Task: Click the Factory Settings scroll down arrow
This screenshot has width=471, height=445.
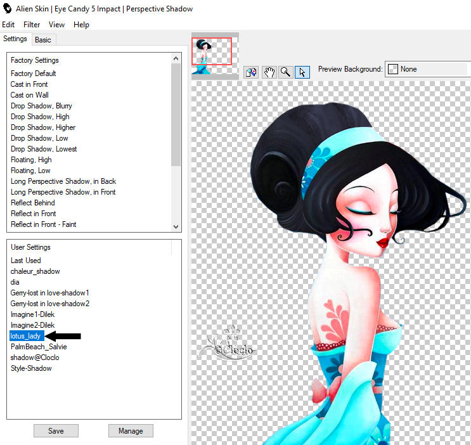Action: (176, 226)
